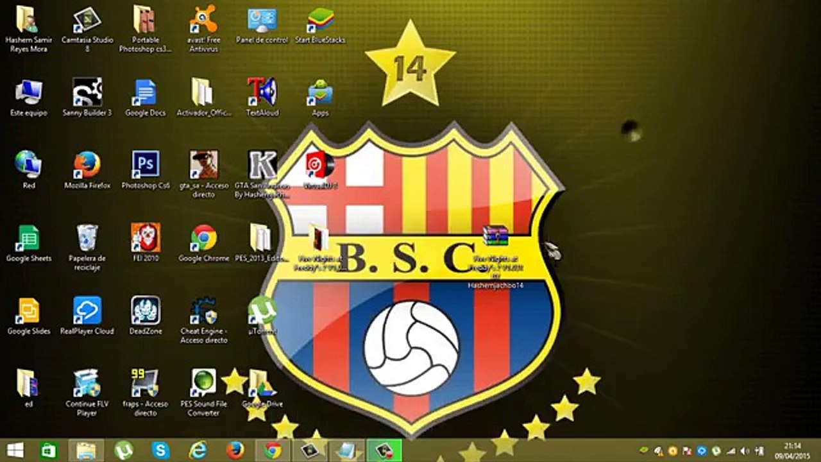This screenshot has width=821, height=462.
Task: Launch Internet Explorer from taskbar
Action: [198, 450]
